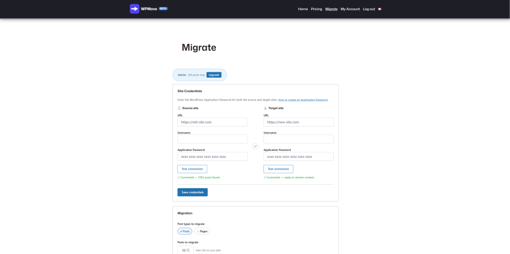
Task: Click the 'Source site' label text
Action: pyautogui.click(x=190, y=108)
